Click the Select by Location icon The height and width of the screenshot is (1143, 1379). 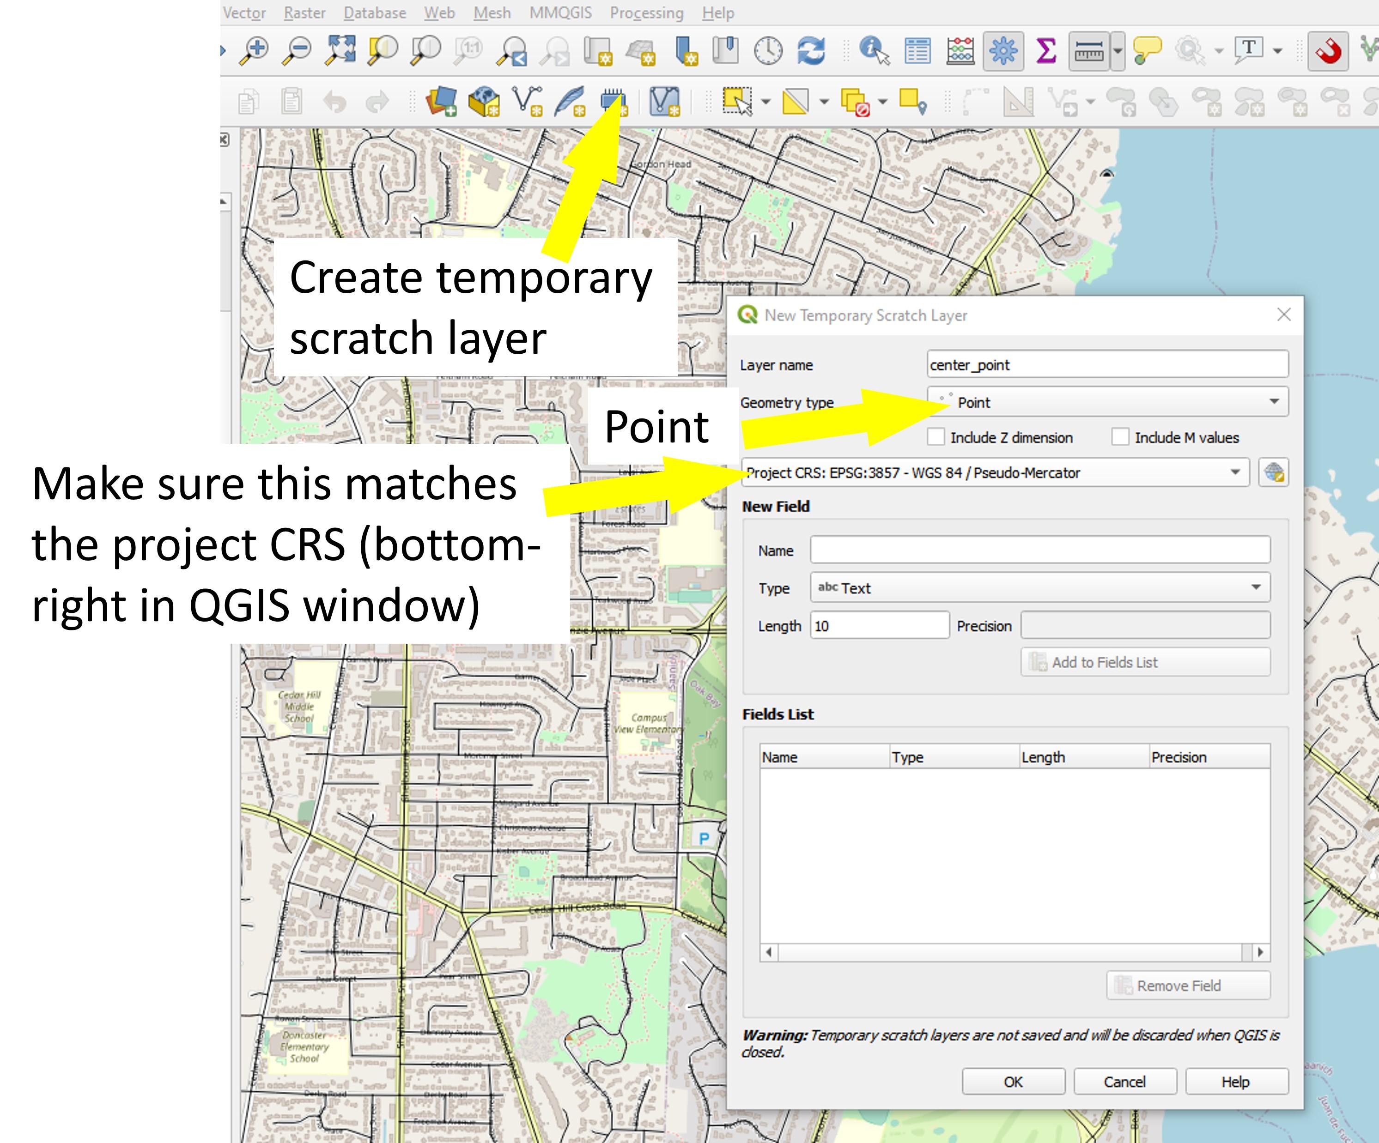click(913, 102)
